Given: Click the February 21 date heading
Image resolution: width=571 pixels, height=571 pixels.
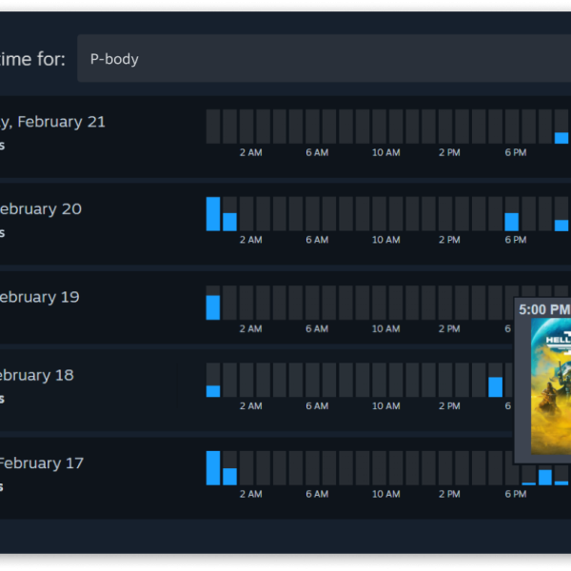Looking at the screenshot, I should [52, 122].
